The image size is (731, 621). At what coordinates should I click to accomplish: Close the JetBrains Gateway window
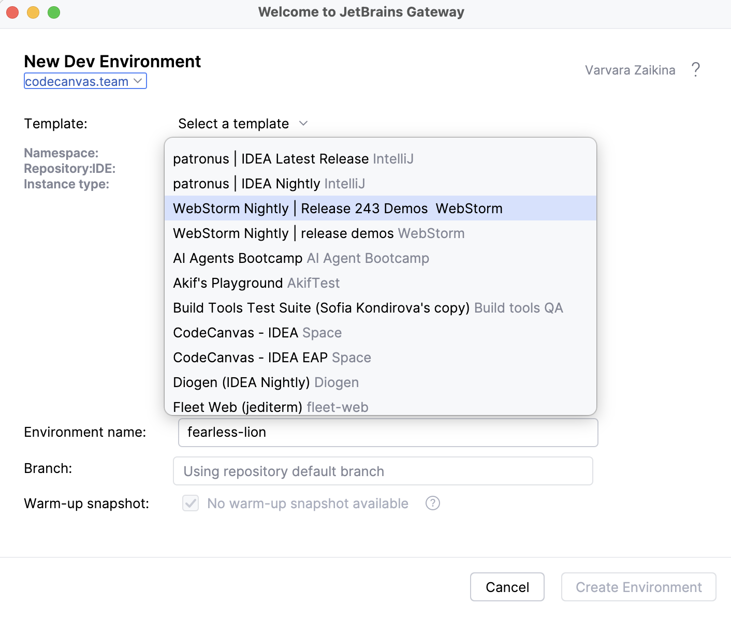[12, 12]
